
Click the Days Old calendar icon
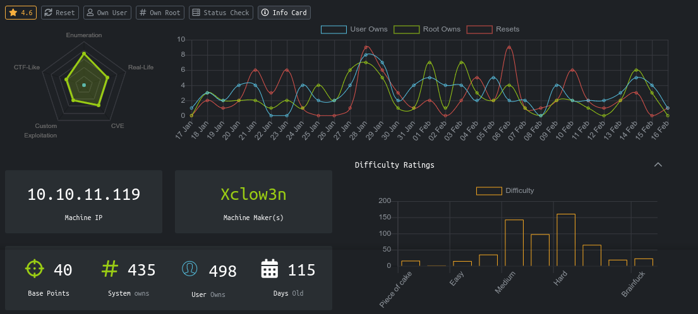coord(270,269)
